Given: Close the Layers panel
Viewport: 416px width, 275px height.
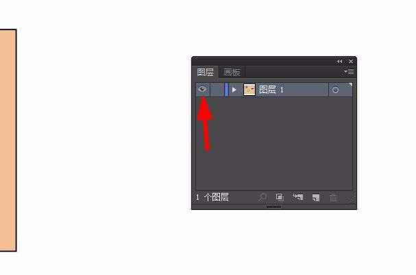Looking at the screenshot, I should (x=351, y=61).
